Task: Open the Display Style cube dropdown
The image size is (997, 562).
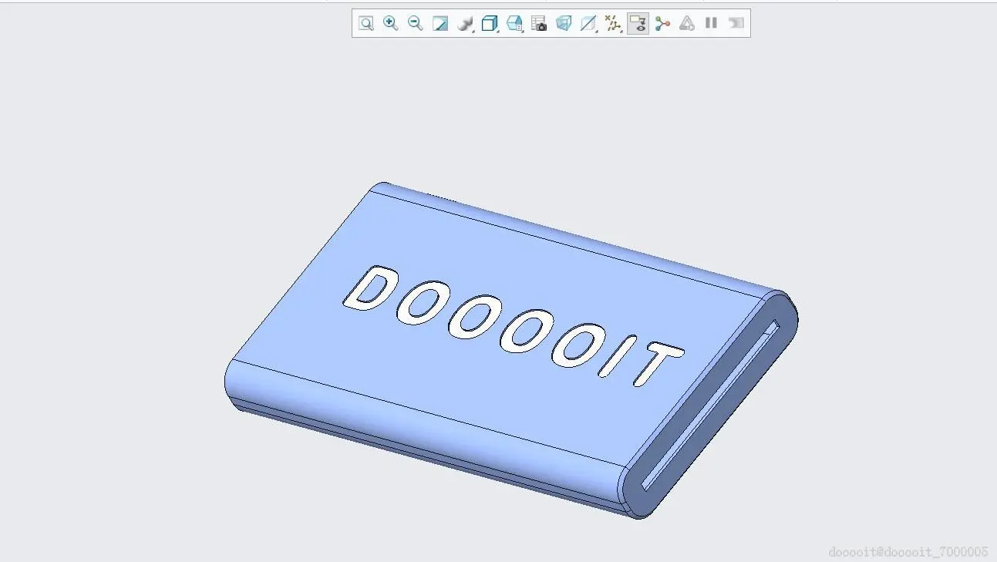Action: (x=490, y=23)
